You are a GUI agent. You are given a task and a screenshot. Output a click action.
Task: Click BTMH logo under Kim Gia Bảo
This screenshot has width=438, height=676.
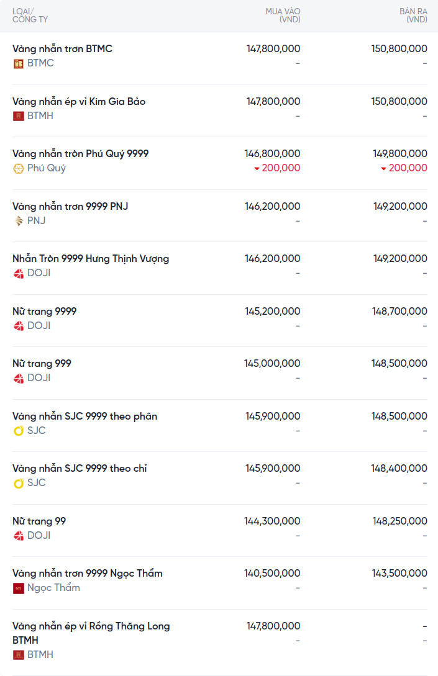pyautogui.click(x=19, y=116)
